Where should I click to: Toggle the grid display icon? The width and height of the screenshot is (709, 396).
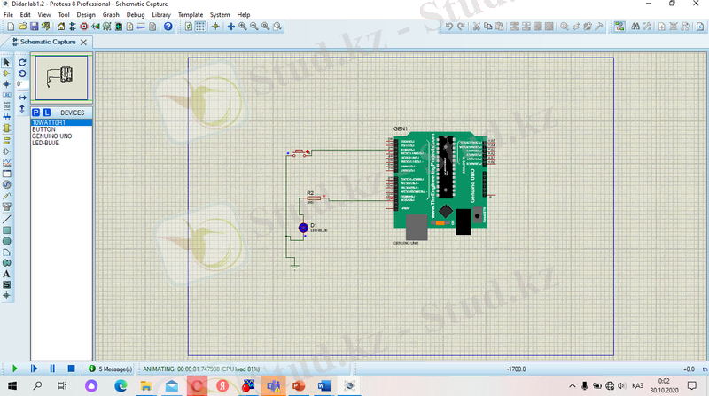pyautogui.click(x=200, y=27)
